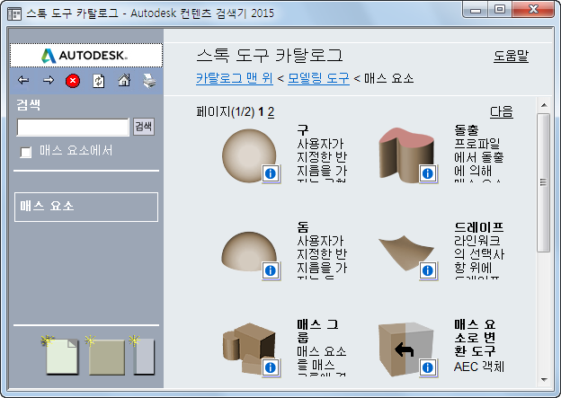Toggle the 매스 요소에서 checkbox
The height and width of the screenshot is (398, 561).
26,152
